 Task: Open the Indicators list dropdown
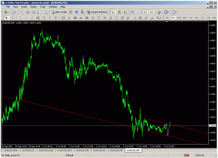point(159,12)
